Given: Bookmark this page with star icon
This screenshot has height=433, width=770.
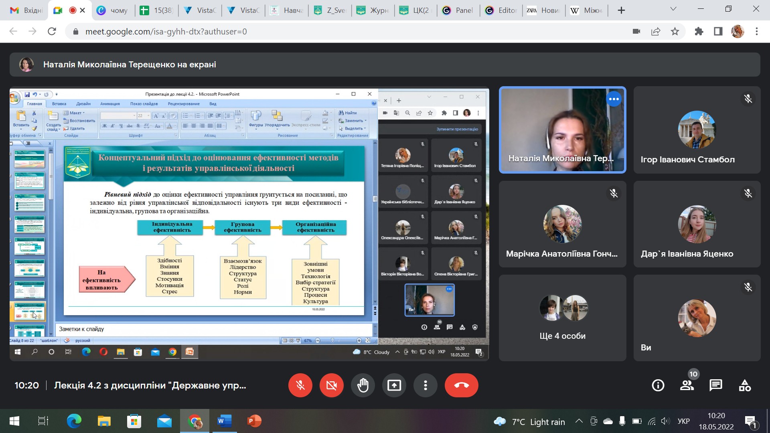Looking at the screenshot, I should [675, 31].
